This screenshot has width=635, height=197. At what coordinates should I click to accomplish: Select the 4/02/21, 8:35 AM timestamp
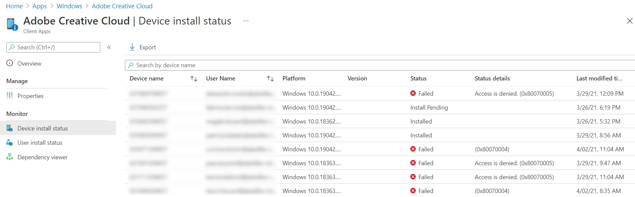coord(599,191)
